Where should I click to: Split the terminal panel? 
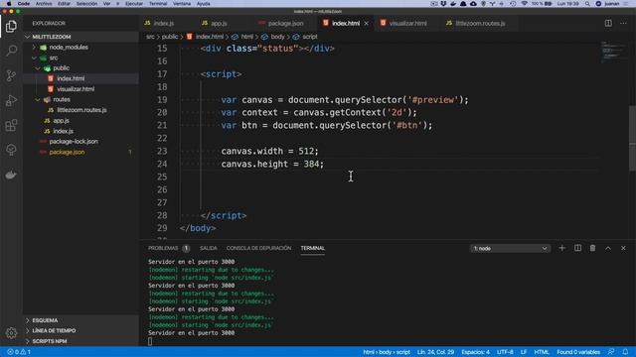(x=577, y=248)
